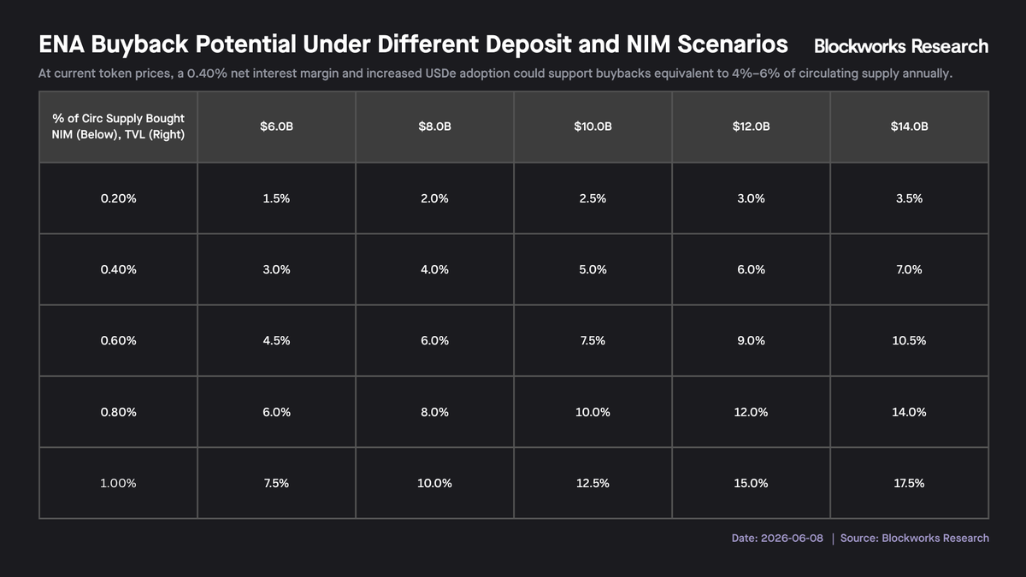The width and height of the screenshot is (1026, 577).
Task: Select the 9.0% cell
Action: click(x=751, y=340)
